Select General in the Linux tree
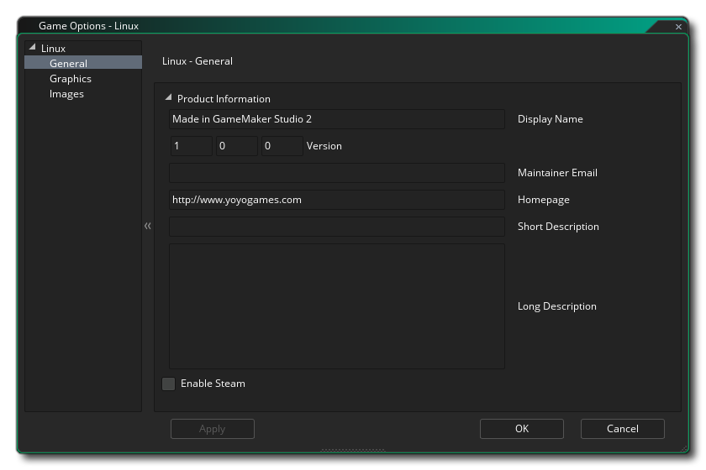The width and height of the screenshot is (706, 470). click(x=68, y=63)
